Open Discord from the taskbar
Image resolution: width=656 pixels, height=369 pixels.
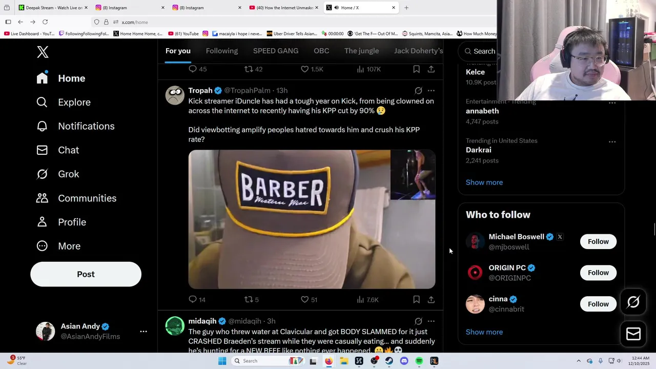(404, 361)
